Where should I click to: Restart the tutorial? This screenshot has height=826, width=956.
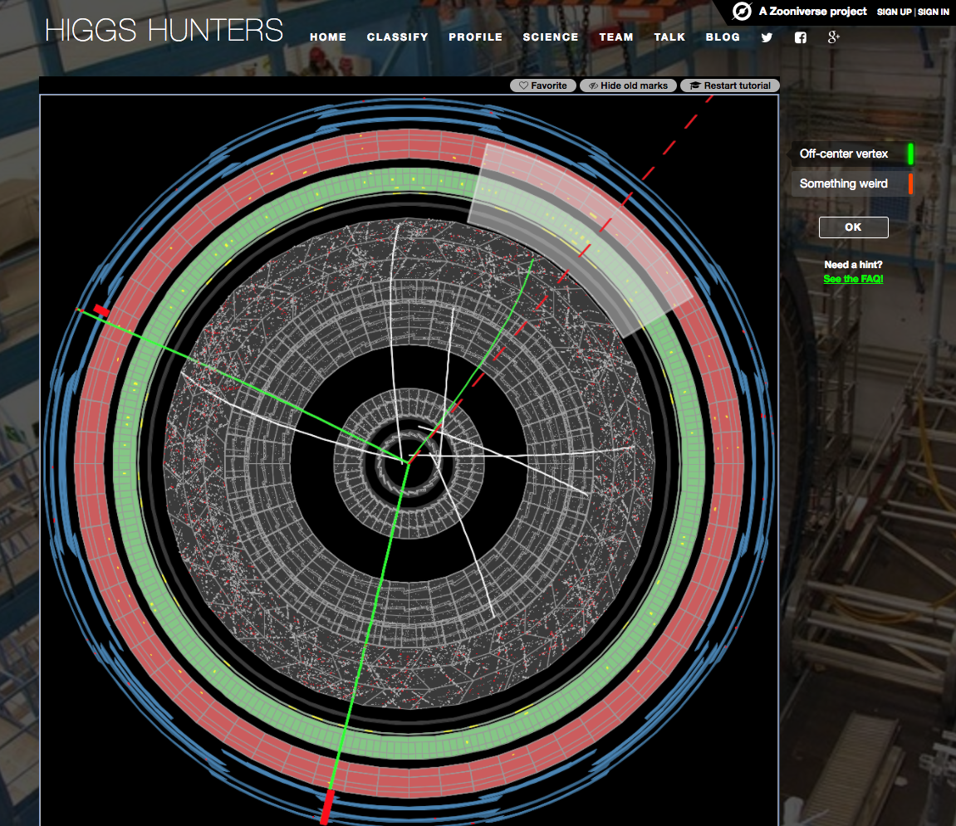[x=730, y=86]
